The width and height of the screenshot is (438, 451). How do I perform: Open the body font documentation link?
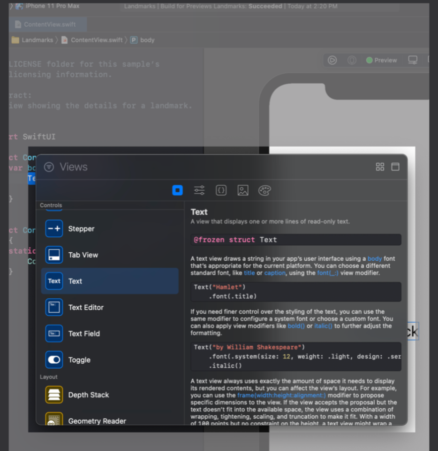pos(375,258)
